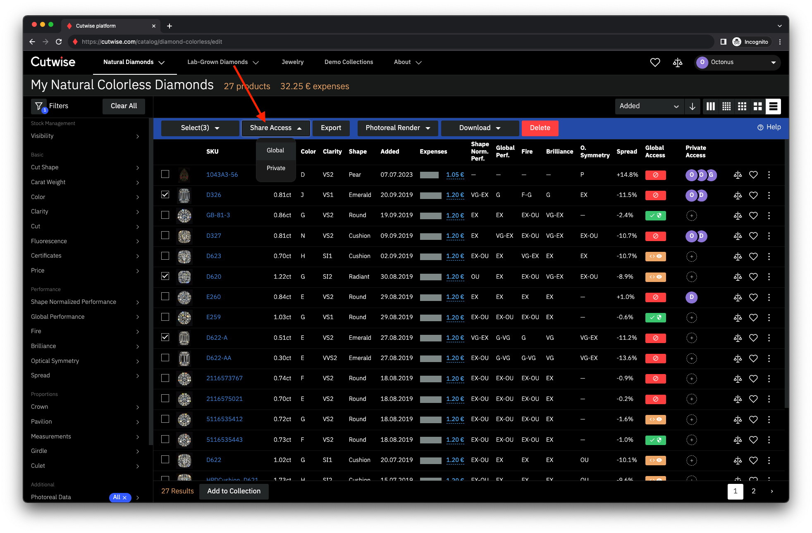
Task: Expand the Cut Shape filter
Action: (86, 167)
